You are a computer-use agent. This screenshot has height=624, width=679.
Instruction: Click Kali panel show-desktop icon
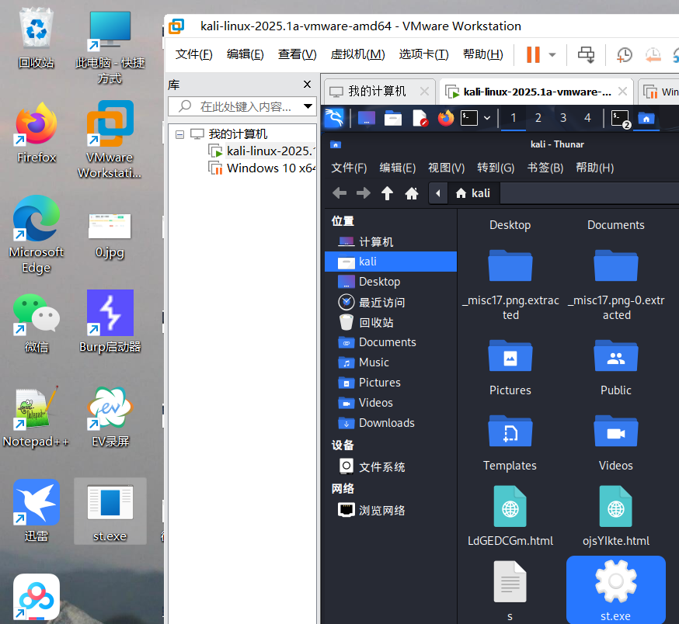pos(367,118)
